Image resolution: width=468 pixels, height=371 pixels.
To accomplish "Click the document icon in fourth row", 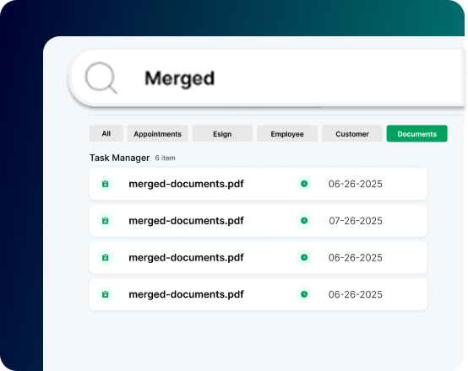I will click(x=106, y=294).
